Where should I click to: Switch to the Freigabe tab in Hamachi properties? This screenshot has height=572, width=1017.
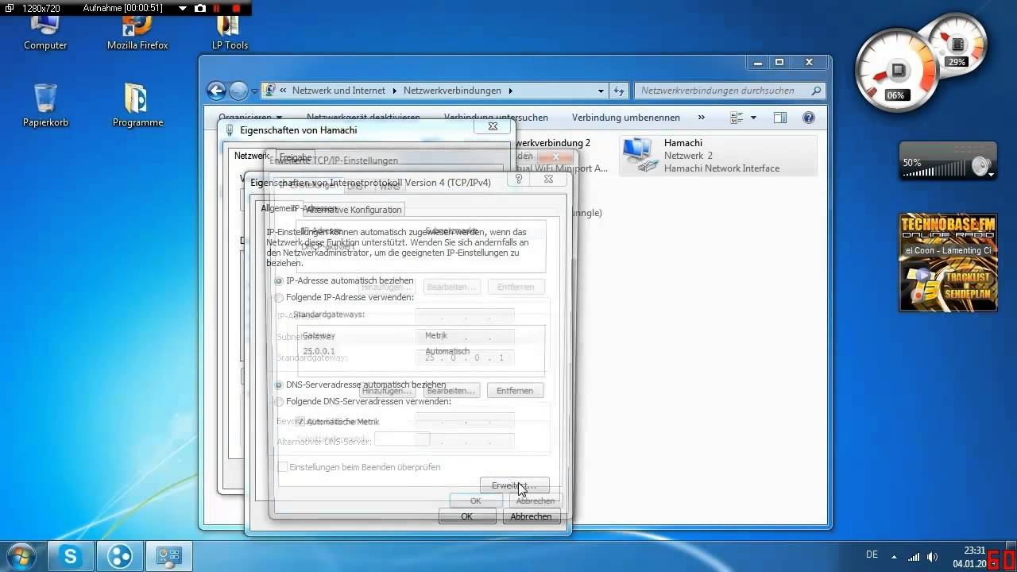(296, 157)
